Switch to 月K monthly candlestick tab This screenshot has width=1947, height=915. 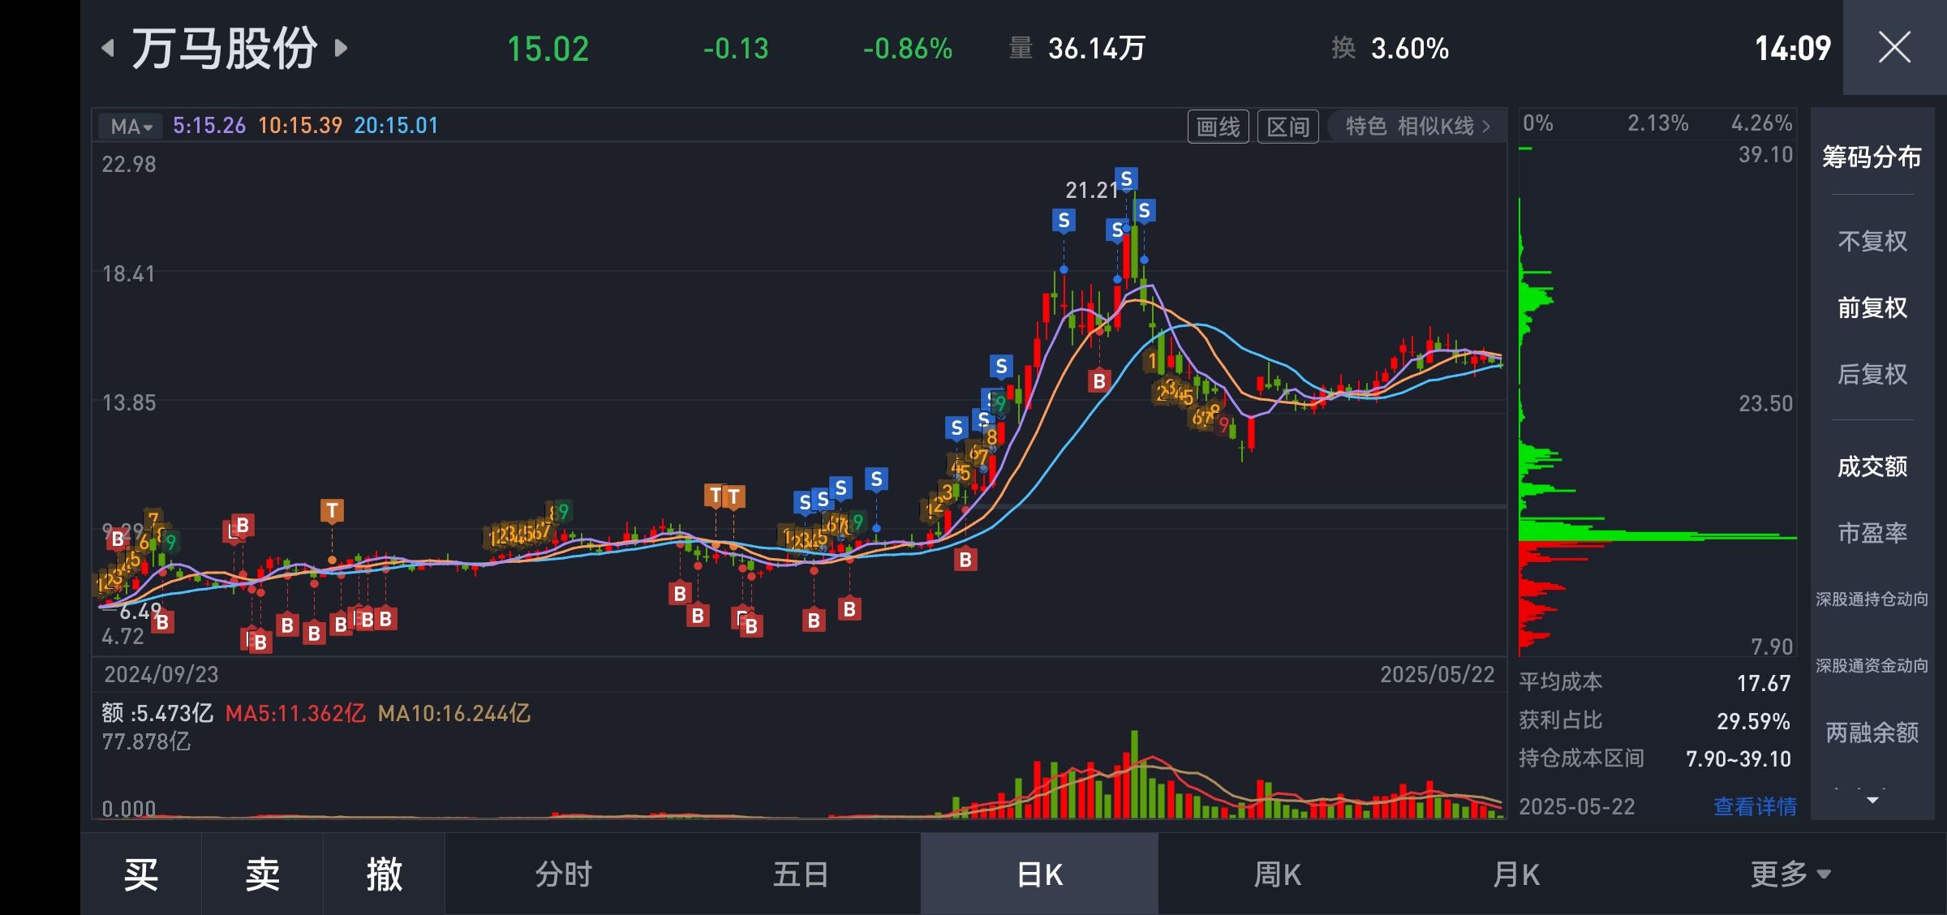1515,874
